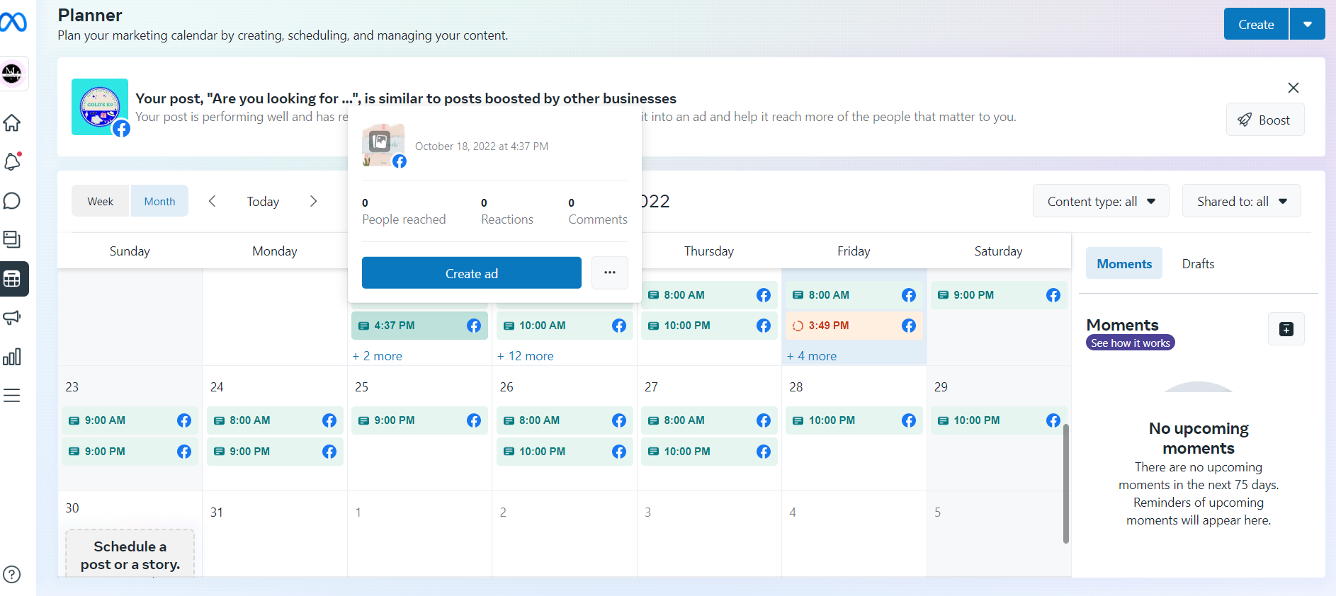Go to the next month arrow

[x=314, y=202]
